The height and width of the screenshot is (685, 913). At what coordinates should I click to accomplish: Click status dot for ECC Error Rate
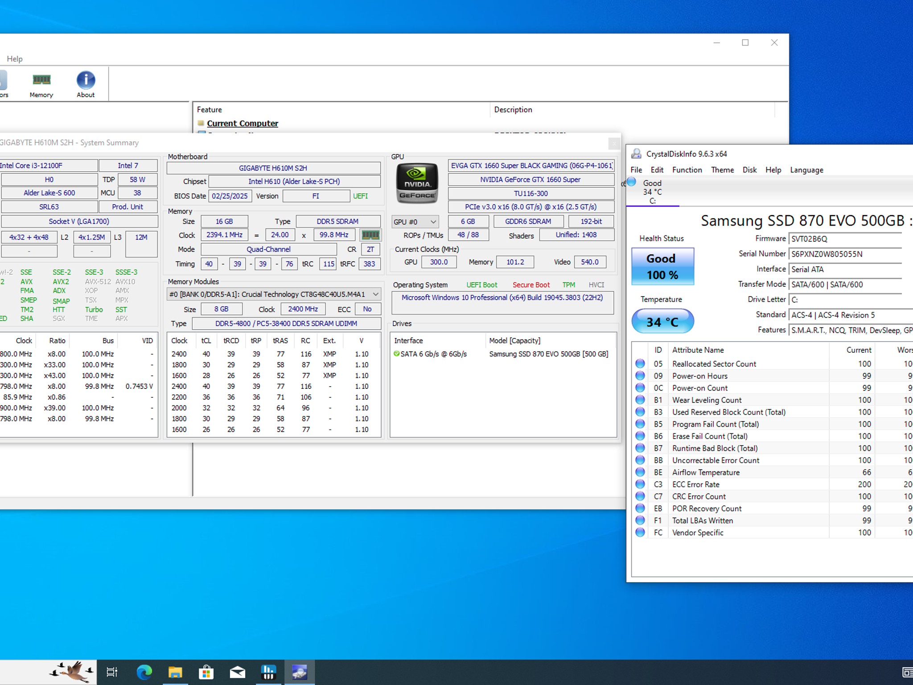pos(640,484)
